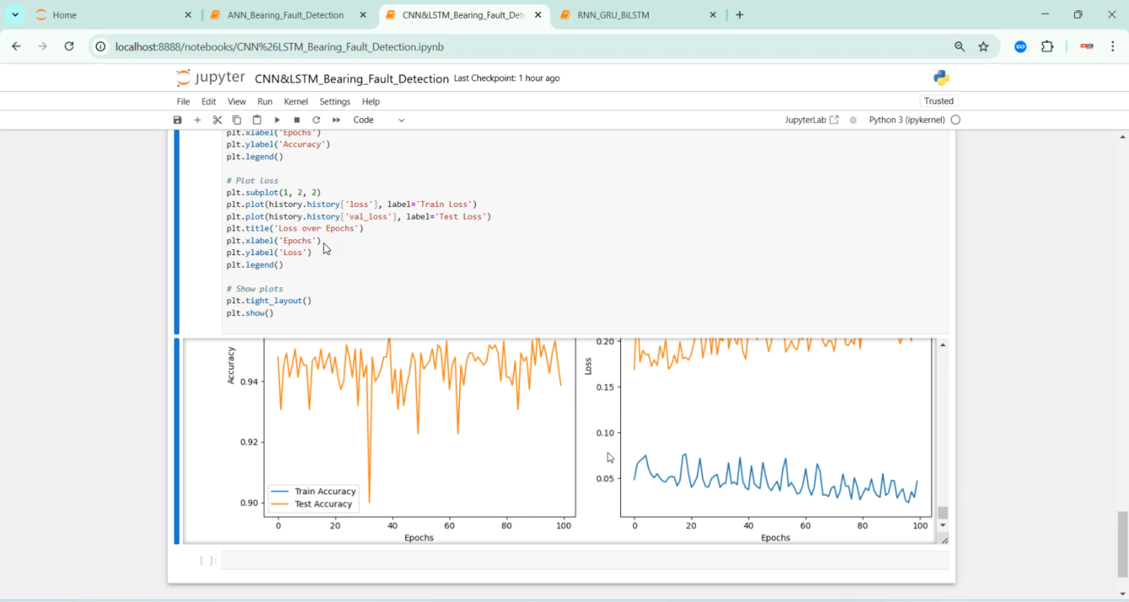Paste cell from clipboard
This screenshot has height=602, width=1129.
(257, 120)
